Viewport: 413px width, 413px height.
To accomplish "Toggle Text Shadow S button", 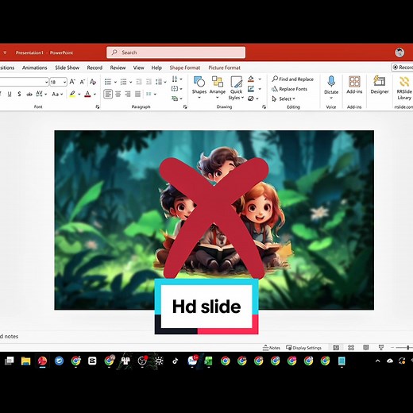I will (19, 94).
